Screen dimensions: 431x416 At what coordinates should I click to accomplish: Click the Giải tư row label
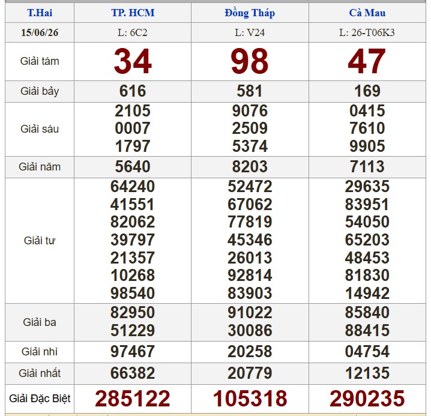click(40, 241)
